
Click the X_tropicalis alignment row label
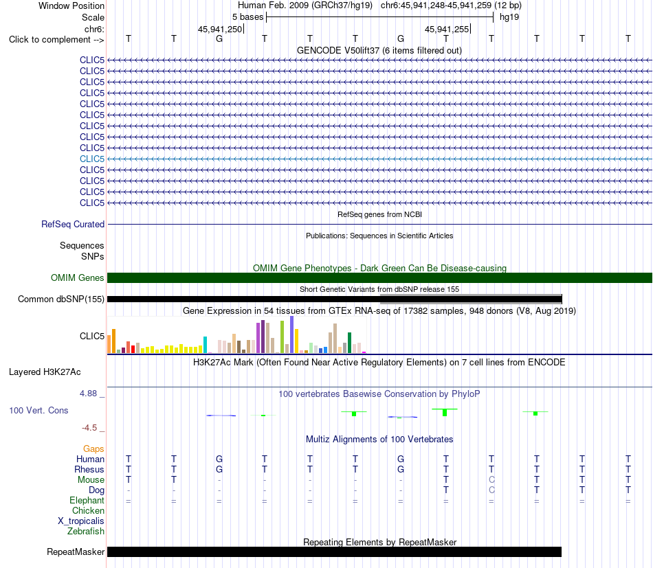pos(81,521)
